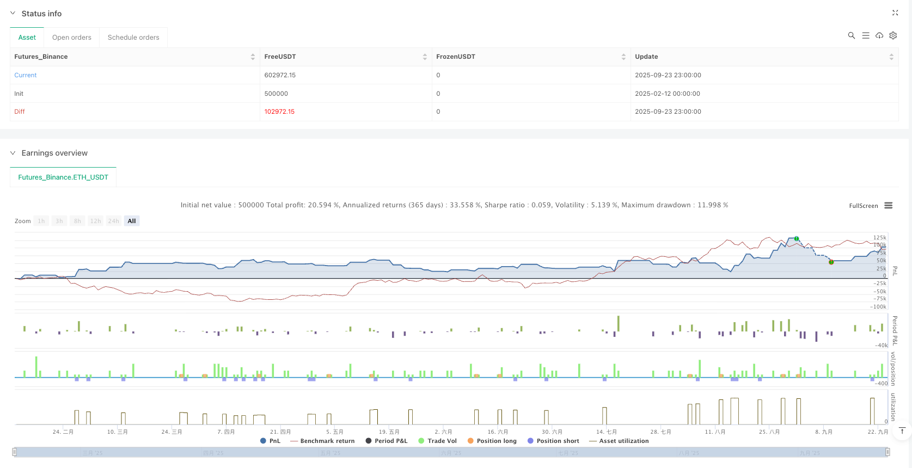Open the table settings gear icon
Viewport: 912px width, 468px height.
pyautogui.click(x=893, y=35)
